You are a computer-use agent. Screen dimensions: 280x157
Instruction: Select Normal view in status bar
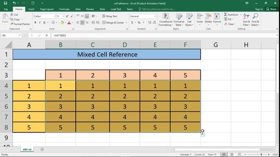[224, 154]
